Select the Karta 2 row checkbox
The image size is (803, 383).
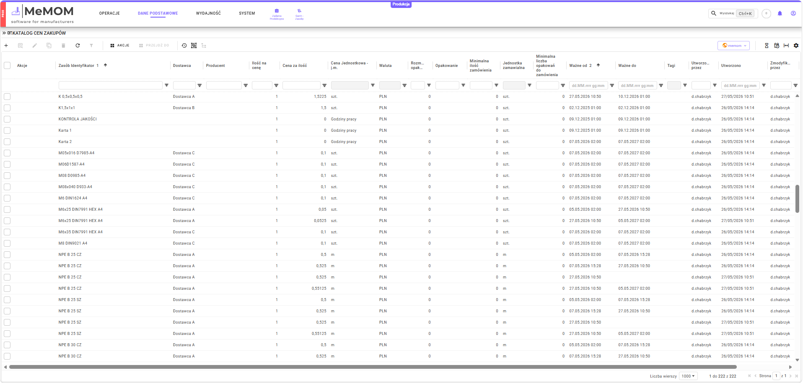7,142
